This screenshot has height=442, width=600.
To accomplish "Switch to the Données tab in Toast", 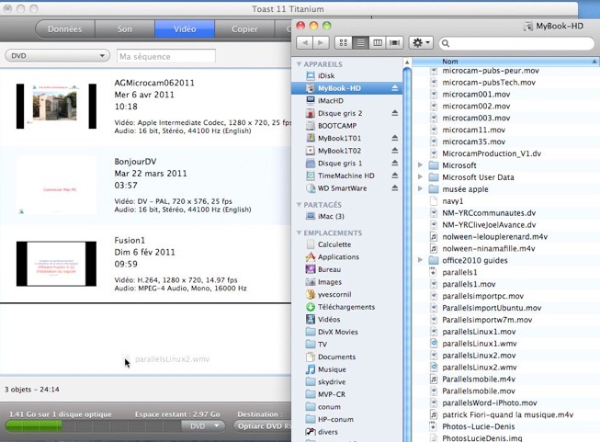I will pos(65,29).
